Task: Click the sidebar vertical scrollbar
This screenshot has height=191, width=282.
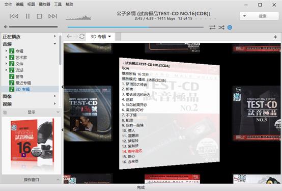Action: coord(60,50)
